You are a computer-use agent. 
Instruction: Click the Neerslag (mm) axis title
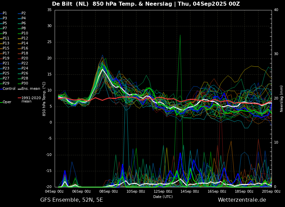(281, 99)
